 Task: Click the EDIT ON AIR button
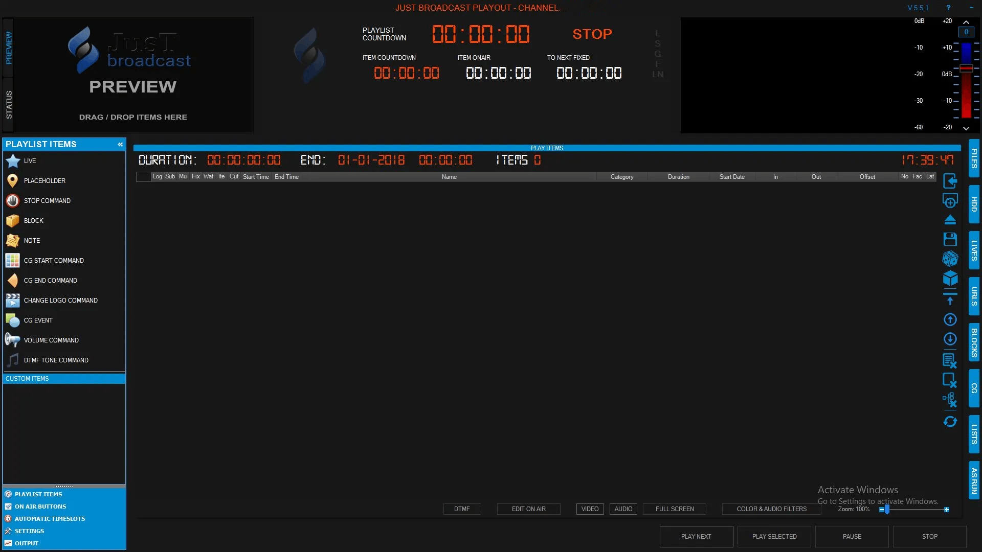point(529,509)
